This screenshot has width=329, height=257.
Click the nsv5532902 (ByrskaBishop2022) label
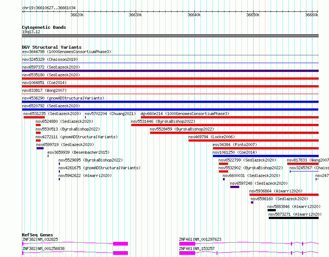pyautogui.click(x=251, y=168)
